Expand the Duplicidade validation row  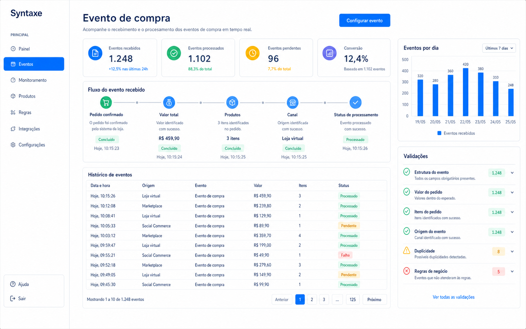(512, 252)
